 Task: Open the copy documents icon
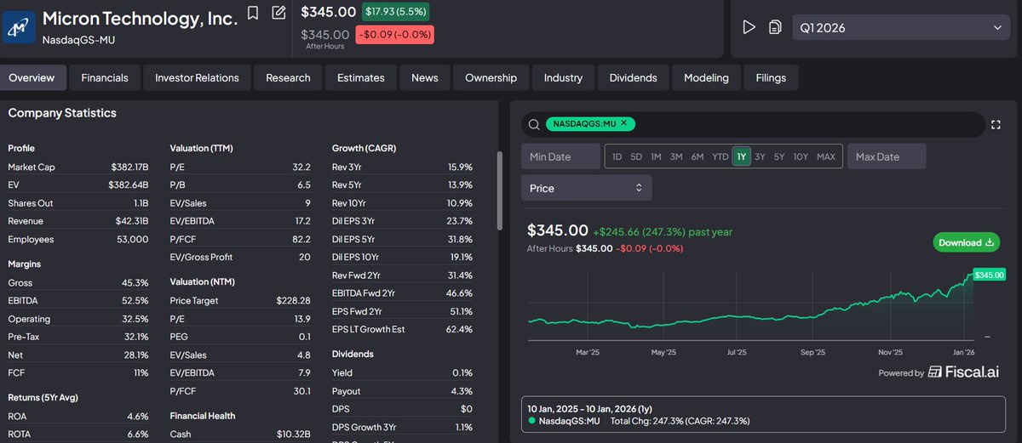tap(775, 27)
